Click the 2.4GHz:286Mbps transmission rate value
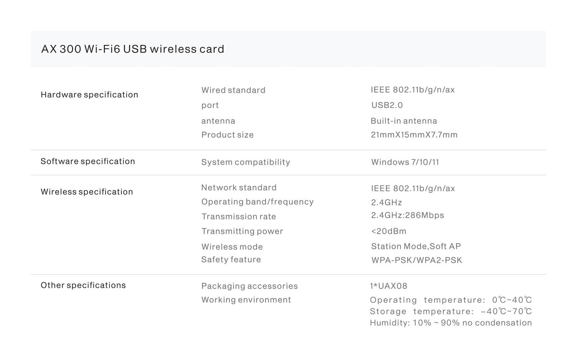This screenshot has width=580, height=362. (x=407, y=215)
